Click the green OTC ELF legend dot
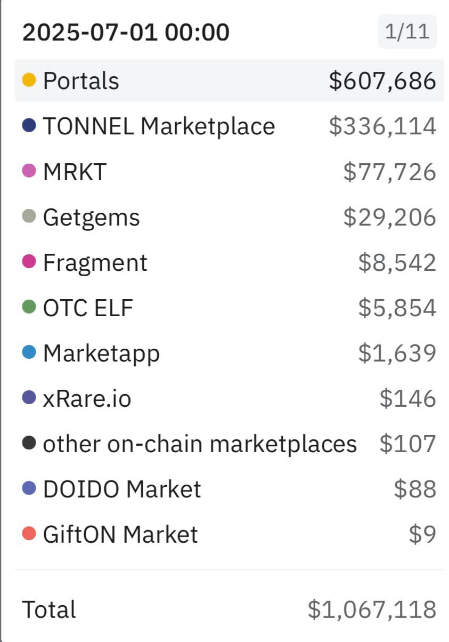 (x=29, y=307)
